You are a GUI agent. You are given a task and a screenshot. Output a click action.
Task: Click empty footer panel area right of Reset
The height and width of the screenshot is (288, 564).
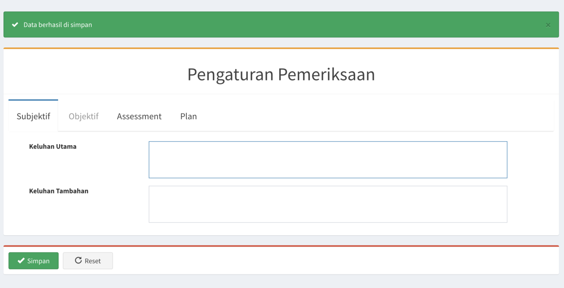335,261
